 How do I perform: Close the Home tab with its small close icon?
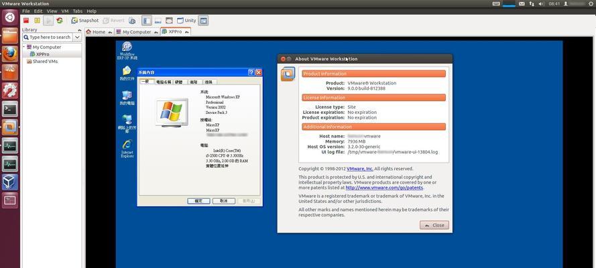pos(110,32)
